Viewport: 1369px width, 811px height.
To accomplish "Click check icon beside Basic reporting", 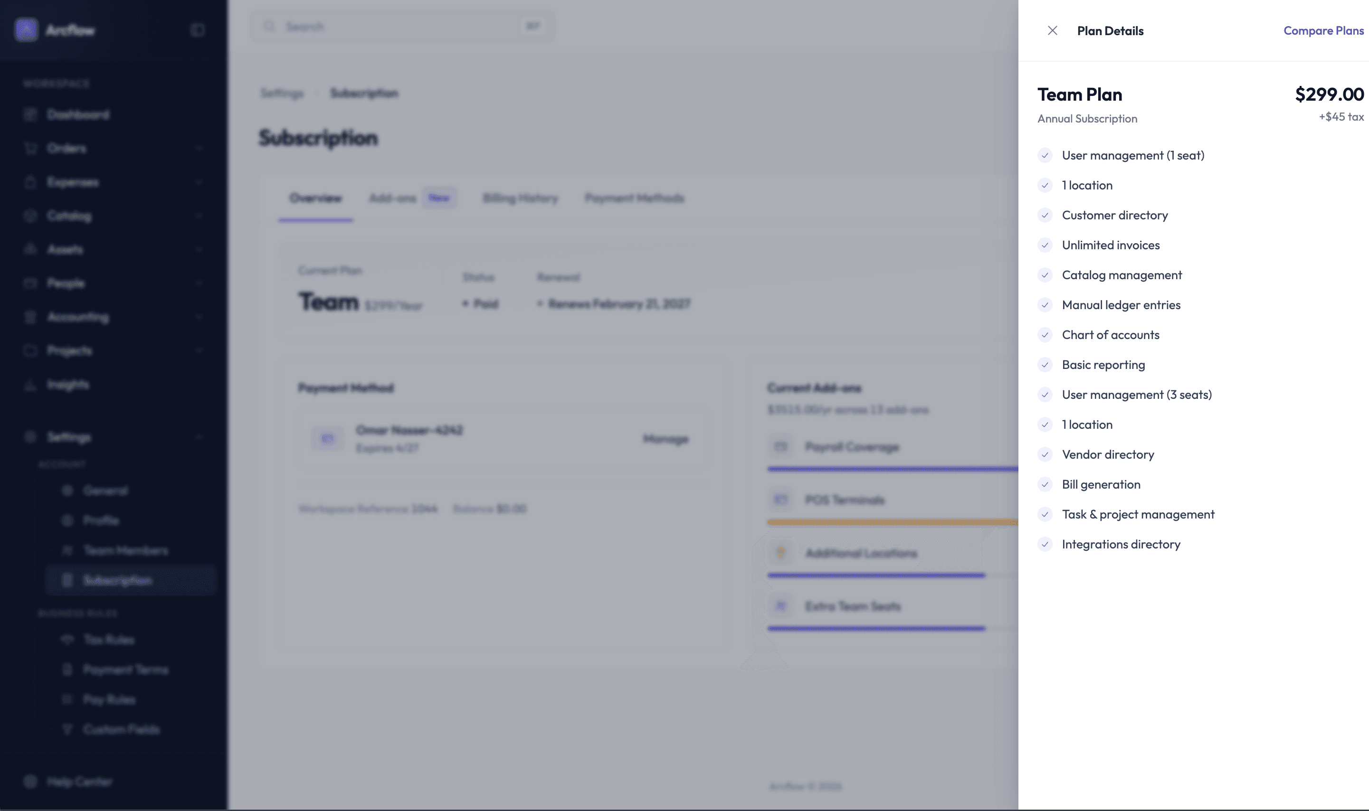I will point(1045,365).
